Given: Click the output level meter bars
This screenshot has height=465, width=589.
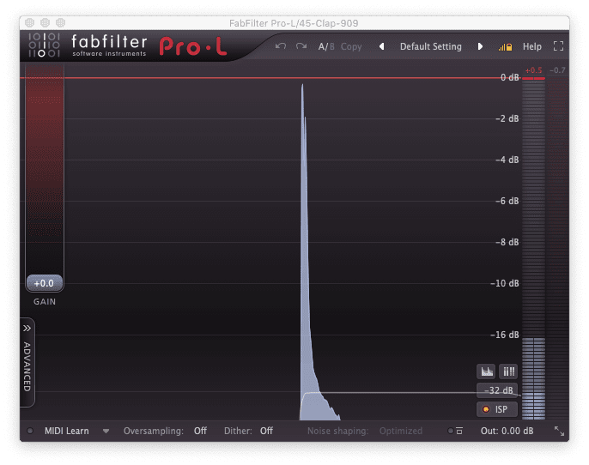Looking at the screenshot, I should (533, 249).
